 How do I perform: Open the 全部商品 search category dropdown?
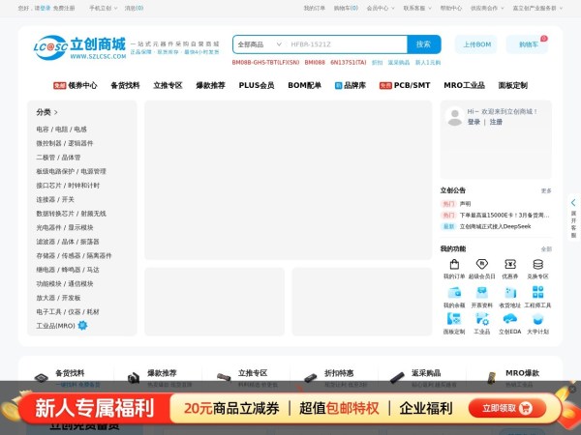coord(258,44)
